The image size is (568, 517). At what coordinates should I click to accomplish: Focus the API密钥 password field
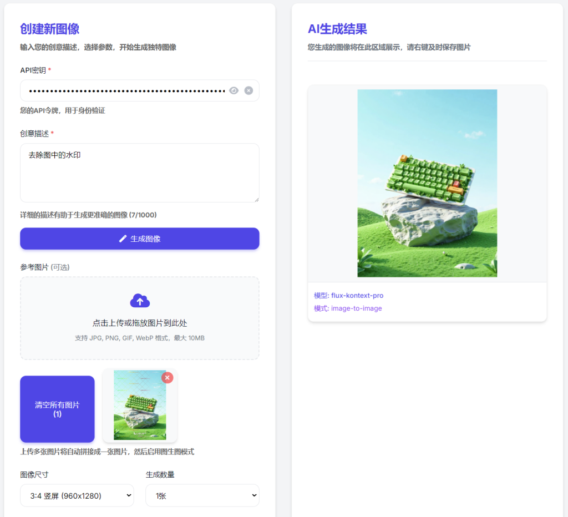[x=126, y=90]
